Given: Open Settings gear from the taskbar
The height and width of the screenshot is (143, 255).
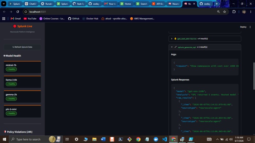Looking at the screenshot, I should tap(77, 139).
